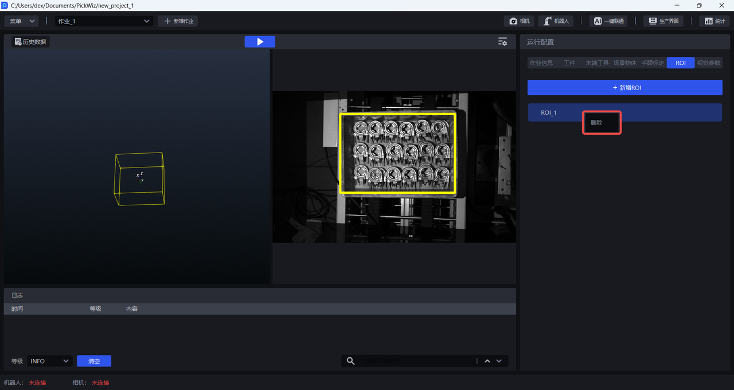734x390 pixels.
Task: Click the log search magnifier icon
Action: (x=351, y=361)
